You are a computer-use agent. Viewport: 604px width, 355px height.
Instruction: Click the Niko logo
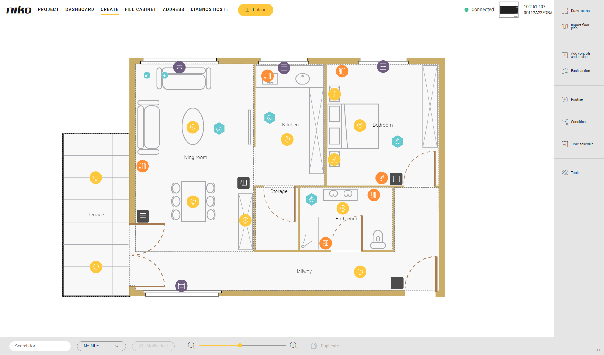19,10
